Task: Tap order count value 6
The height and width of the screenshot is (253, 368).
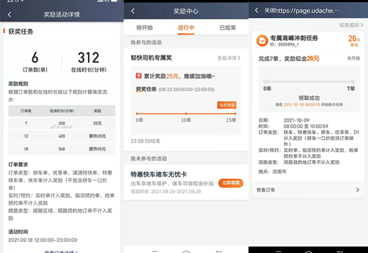Action: tap(35, 57)
